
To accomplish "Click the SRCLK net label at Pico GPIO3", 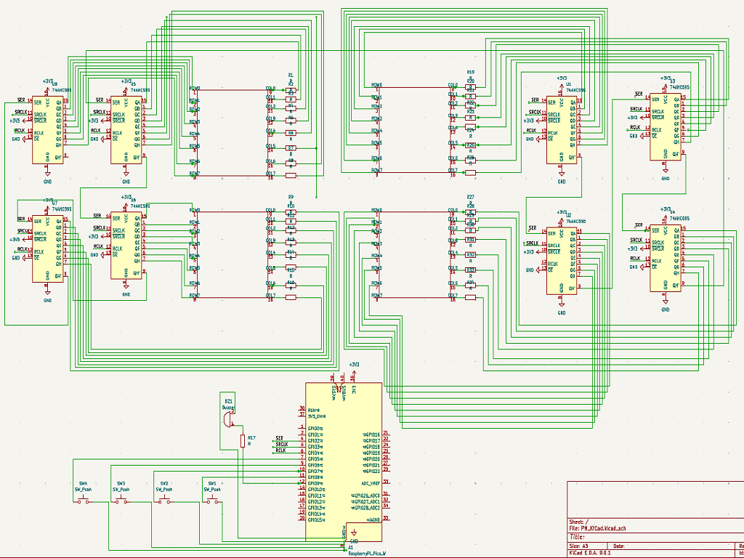I will click(x=282, y=444).
